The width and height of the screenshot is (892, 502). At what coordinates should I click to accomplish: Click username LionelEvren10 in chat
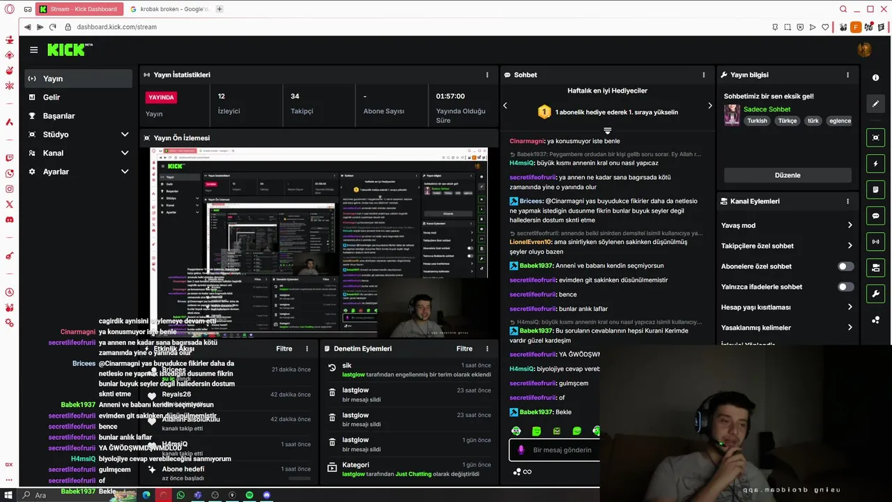click(530, 242)
